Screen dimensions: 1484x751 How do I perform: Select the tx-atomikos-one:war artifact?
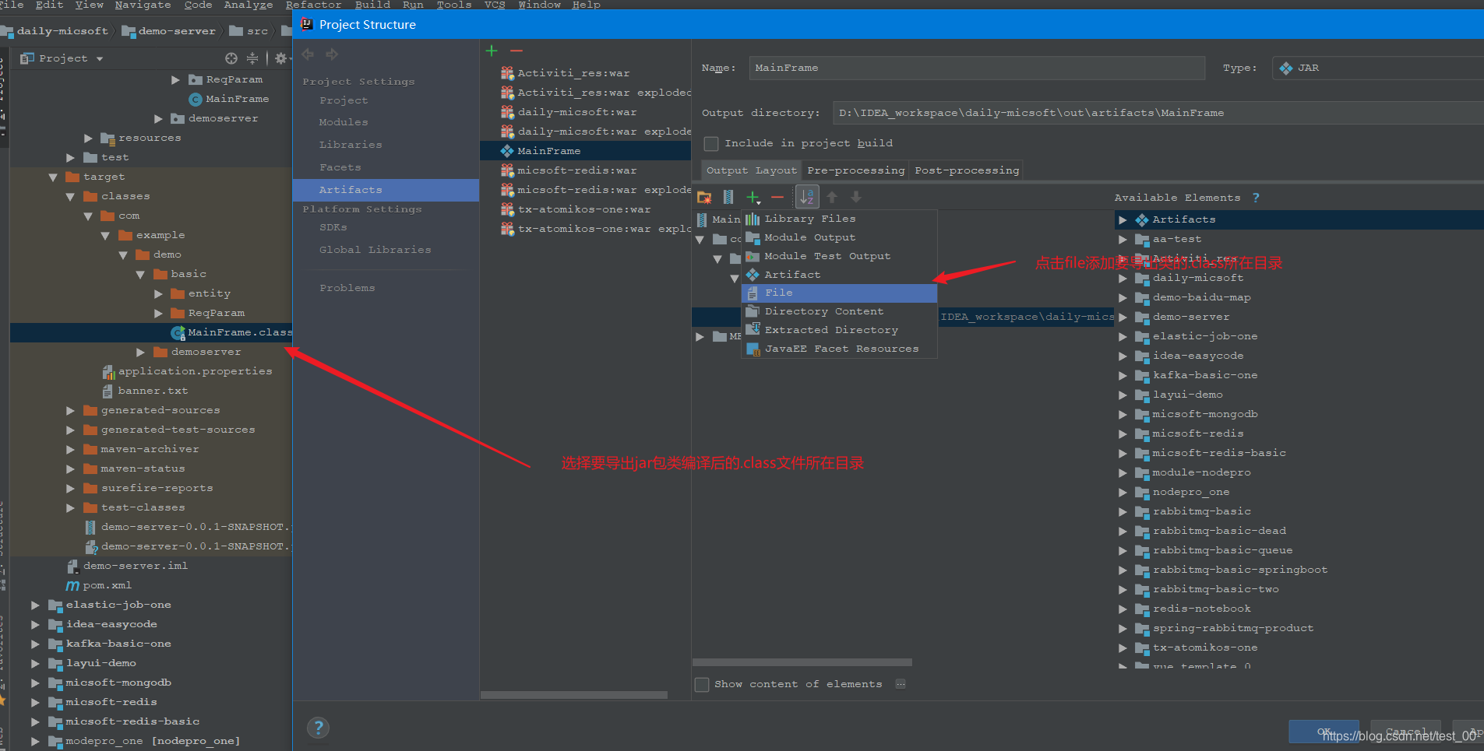[585, 209]
